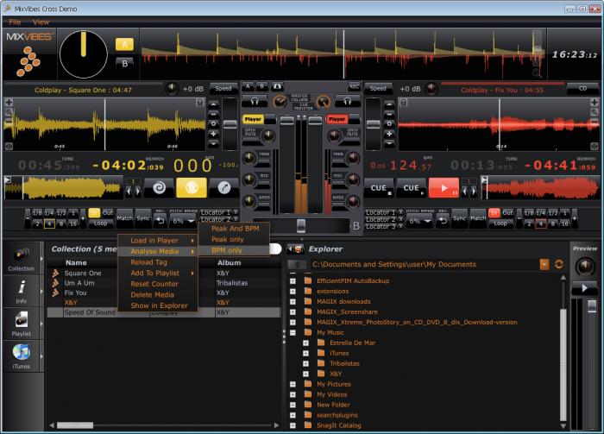Open the Playlist panel in sidebar
The width and height of the screenshot is (604, 434).
pyautogui.click(x=22, y=324)
